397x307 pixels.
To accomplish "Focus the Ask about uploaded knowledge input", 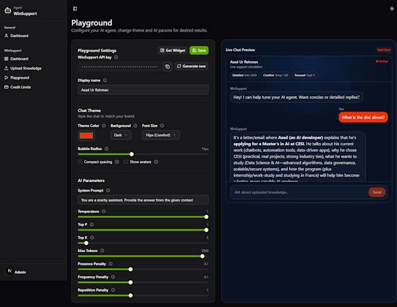I will point(299,192).
